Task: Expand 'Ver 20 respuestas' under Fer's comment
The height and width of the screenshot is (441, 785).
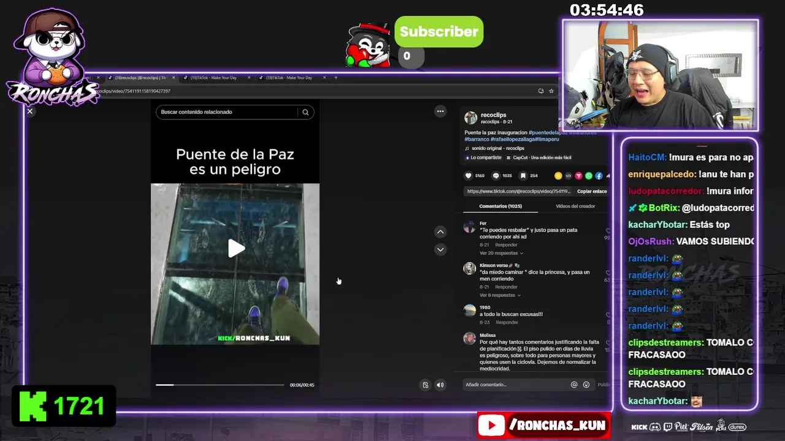Action: pyautogui.click(x=501, y=253)
